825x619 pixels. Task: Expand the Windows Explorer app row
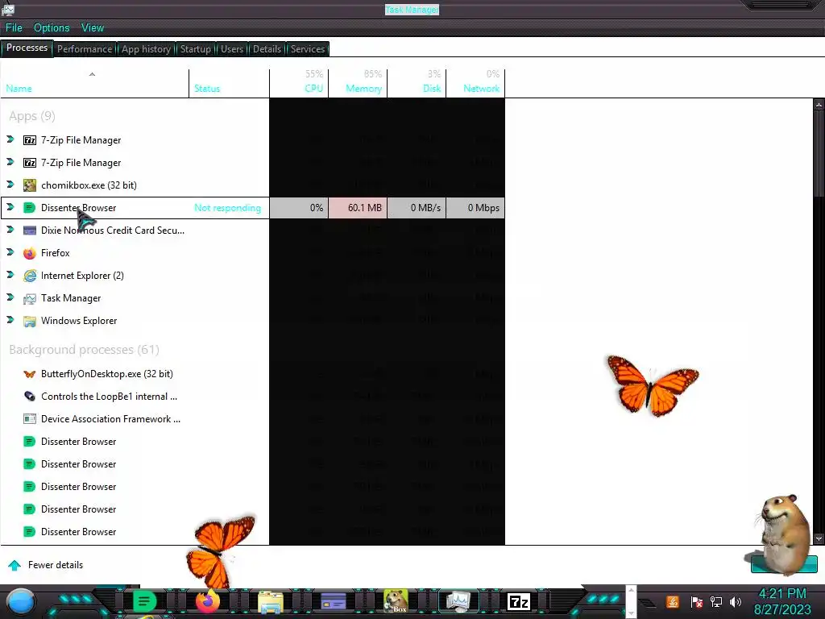(x=10, y=320)
